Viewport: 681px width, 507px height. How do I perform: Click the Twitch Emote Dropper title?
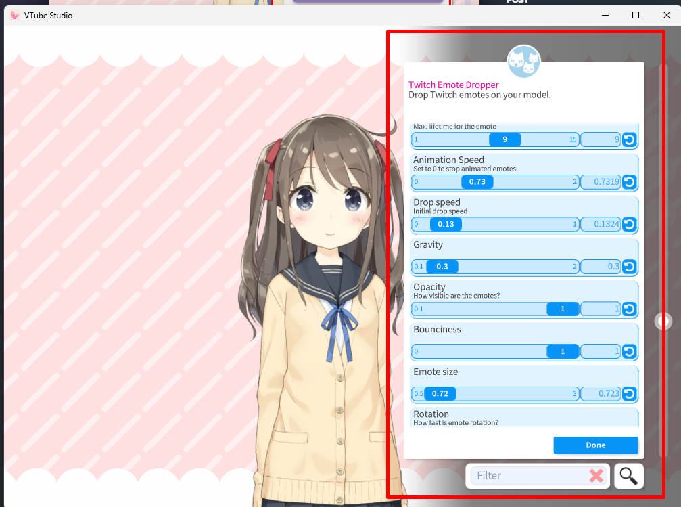[x=453, y=85]
